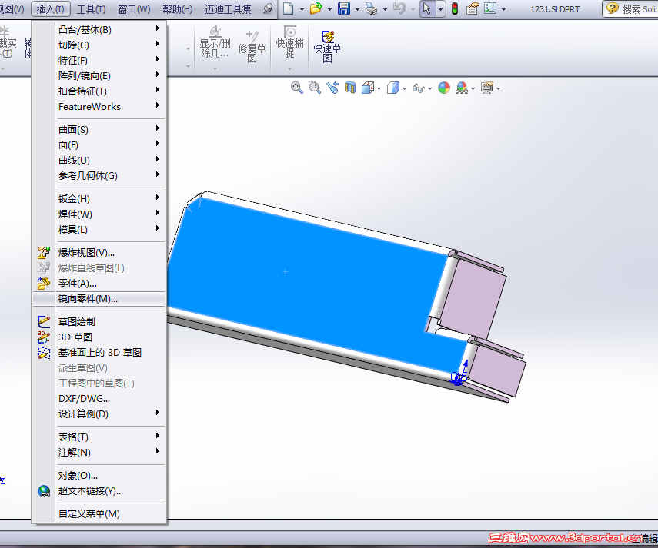Open the 曲面(S) submenu
Image resolution: width=658 pixels, height=548 pixels.
tap(99, 129)
